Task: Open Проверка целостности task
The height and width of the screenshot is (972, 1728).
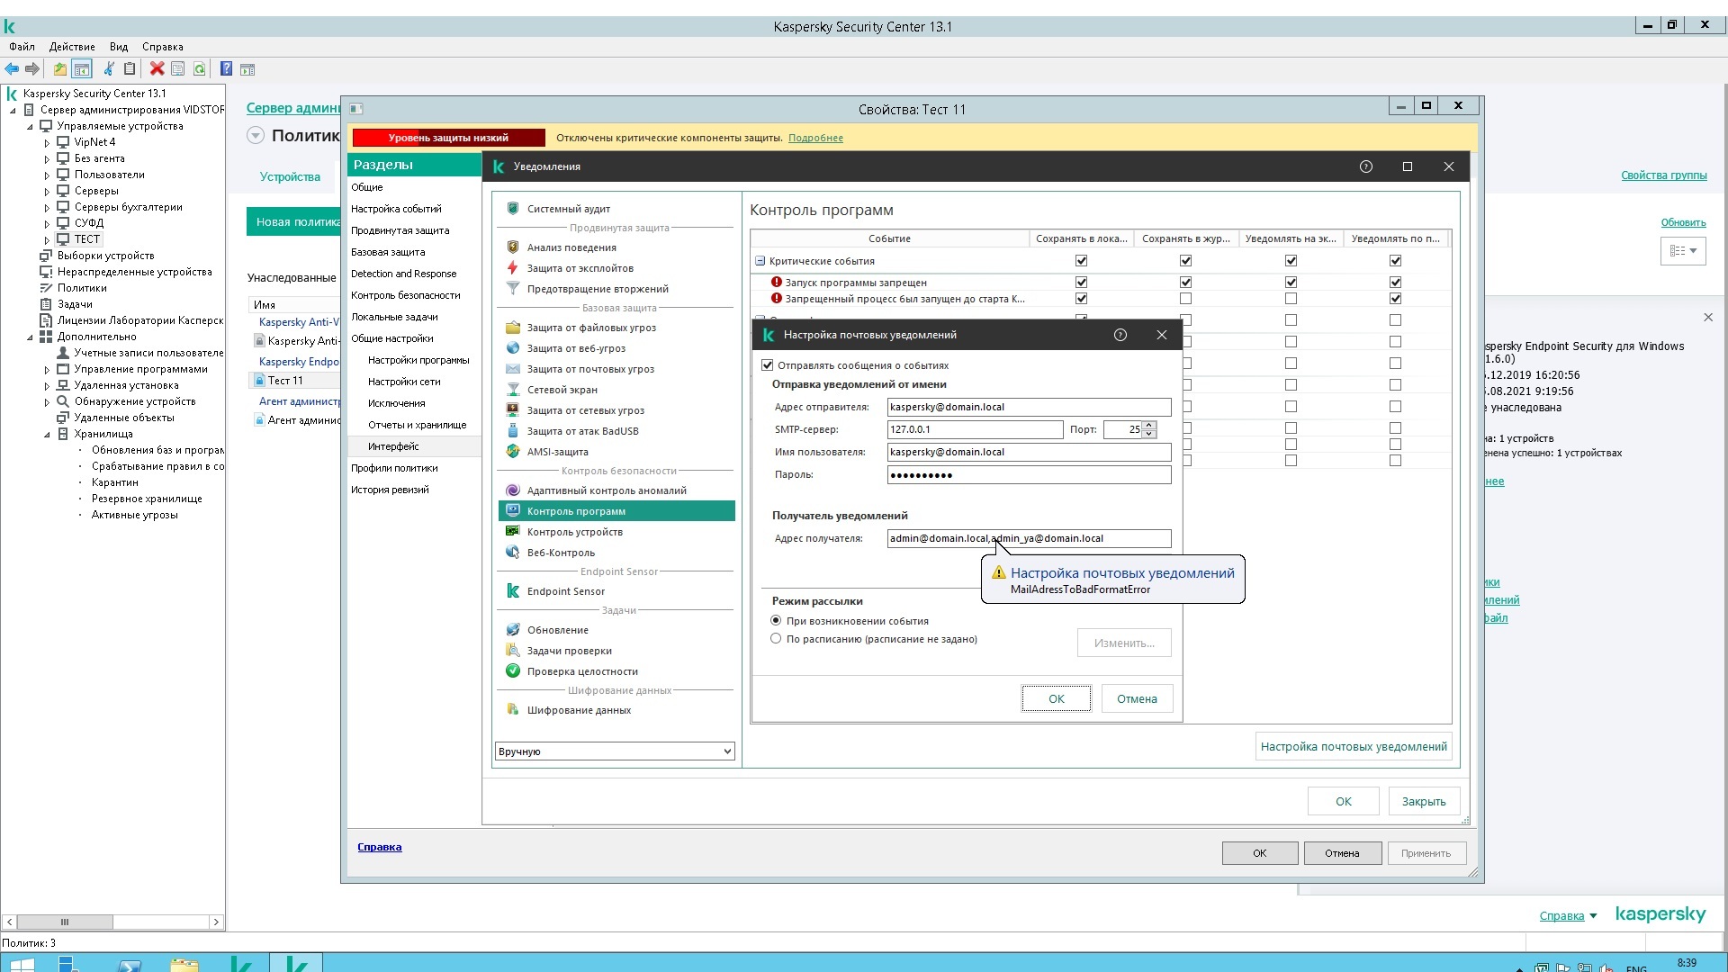Action: click(581, 671)
